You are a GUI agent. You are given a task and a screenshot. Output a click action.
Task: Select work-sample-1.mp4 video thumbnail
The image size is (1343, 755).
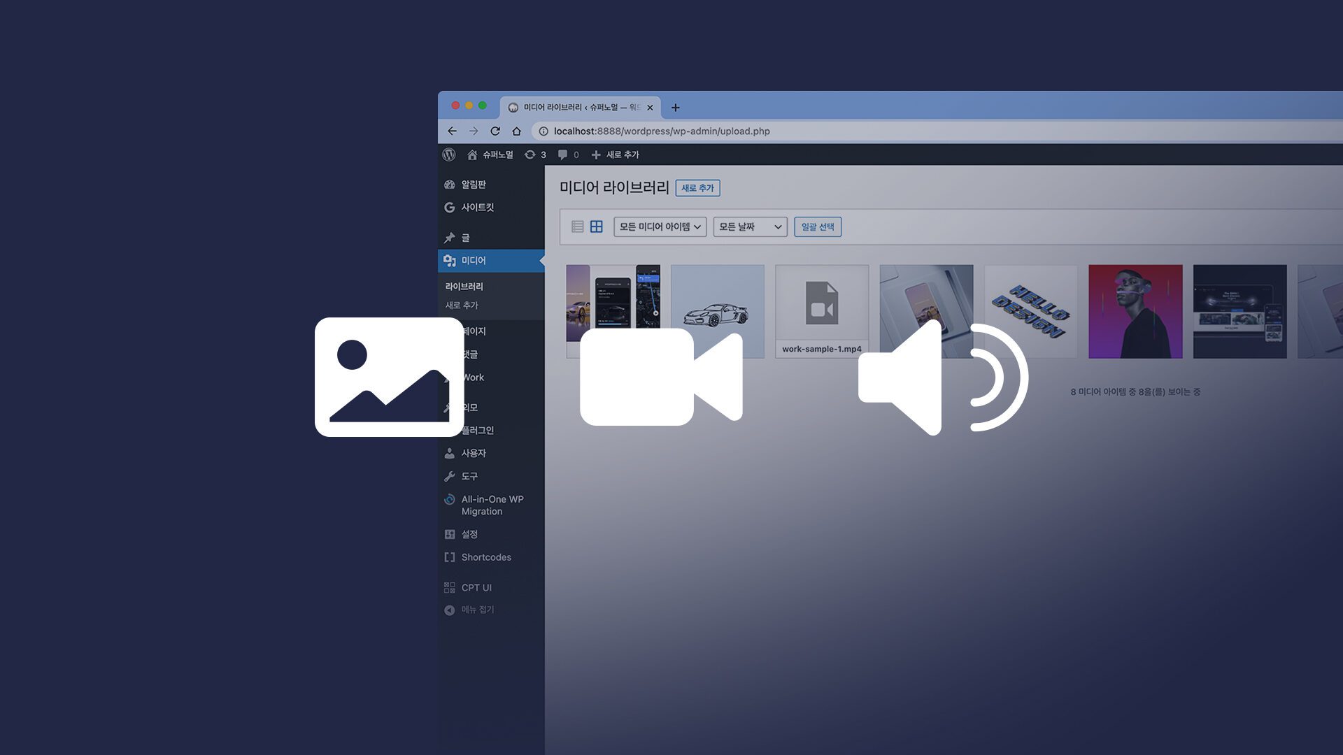pyautogui.click(x=821, y=308)
